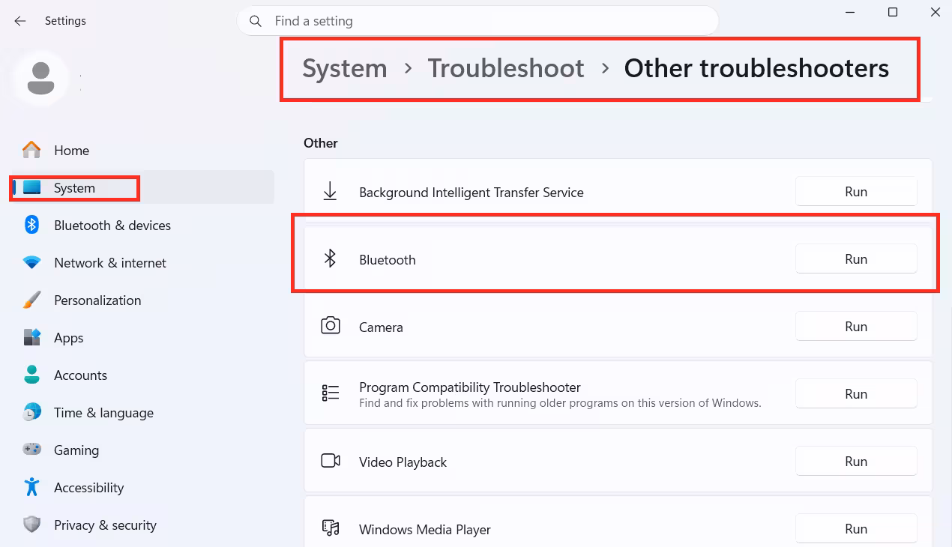Click the Accounts person icon
The image size is (952, 547).
(31, 375)
